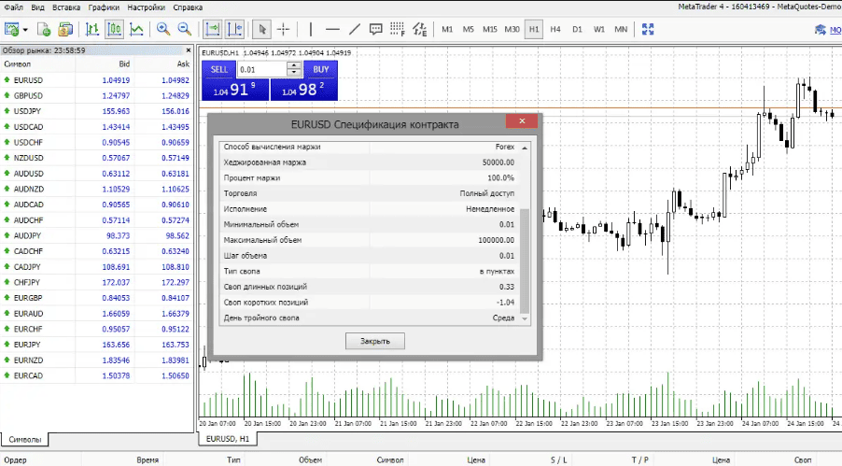
Task: Toggle chart shift from right border
Action: [x=234, y=29]
